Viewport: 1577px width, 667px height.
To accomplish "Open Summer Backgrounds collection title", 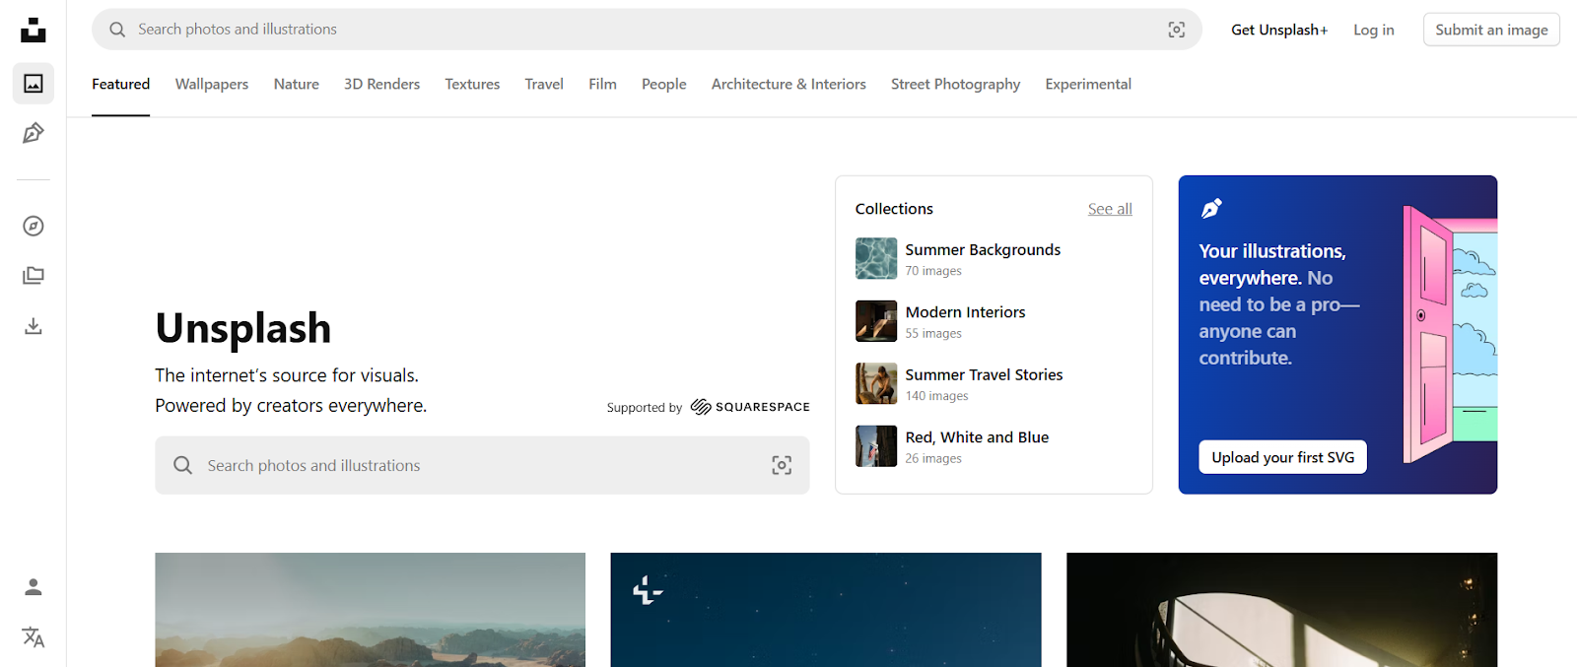I will click(983, 250).
